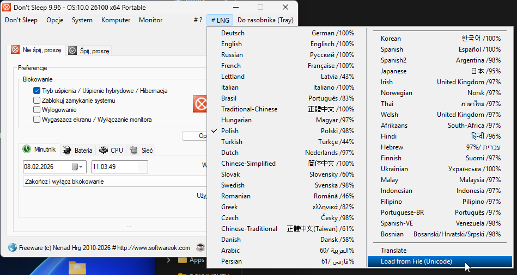Click the Don't Sleep app icon in title bar
The height and width of the screenshot is (275, 517).
coord(6,7)
